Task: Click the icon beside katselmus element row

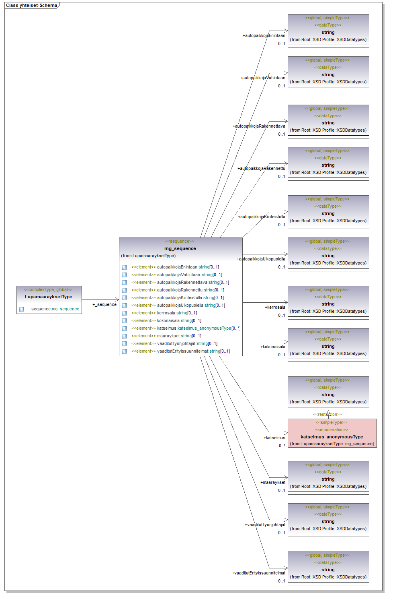Action: click(124, 328)
